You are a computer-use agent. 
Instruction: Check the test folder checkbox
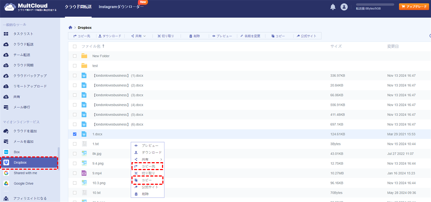[x=75, y=66]
